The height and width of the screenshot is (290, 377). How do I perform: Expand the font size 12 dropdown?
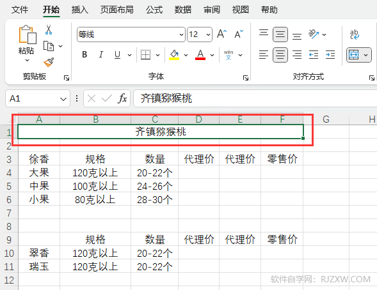pos(208,34)
